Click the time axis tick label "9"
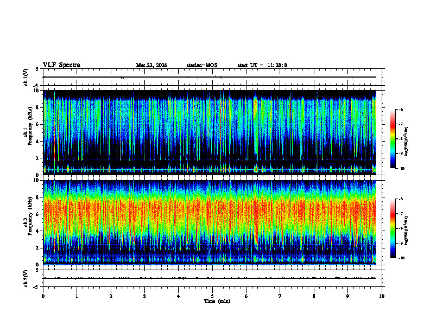This screenshot has width=430, height=332. (x=347, y=296)
